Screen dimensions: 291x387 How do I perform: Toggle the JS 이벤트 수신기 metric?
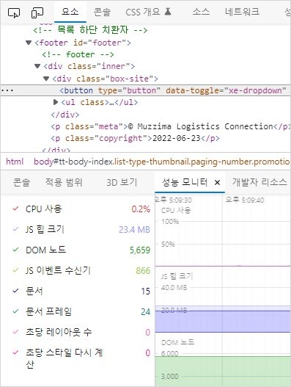point(15,270)
